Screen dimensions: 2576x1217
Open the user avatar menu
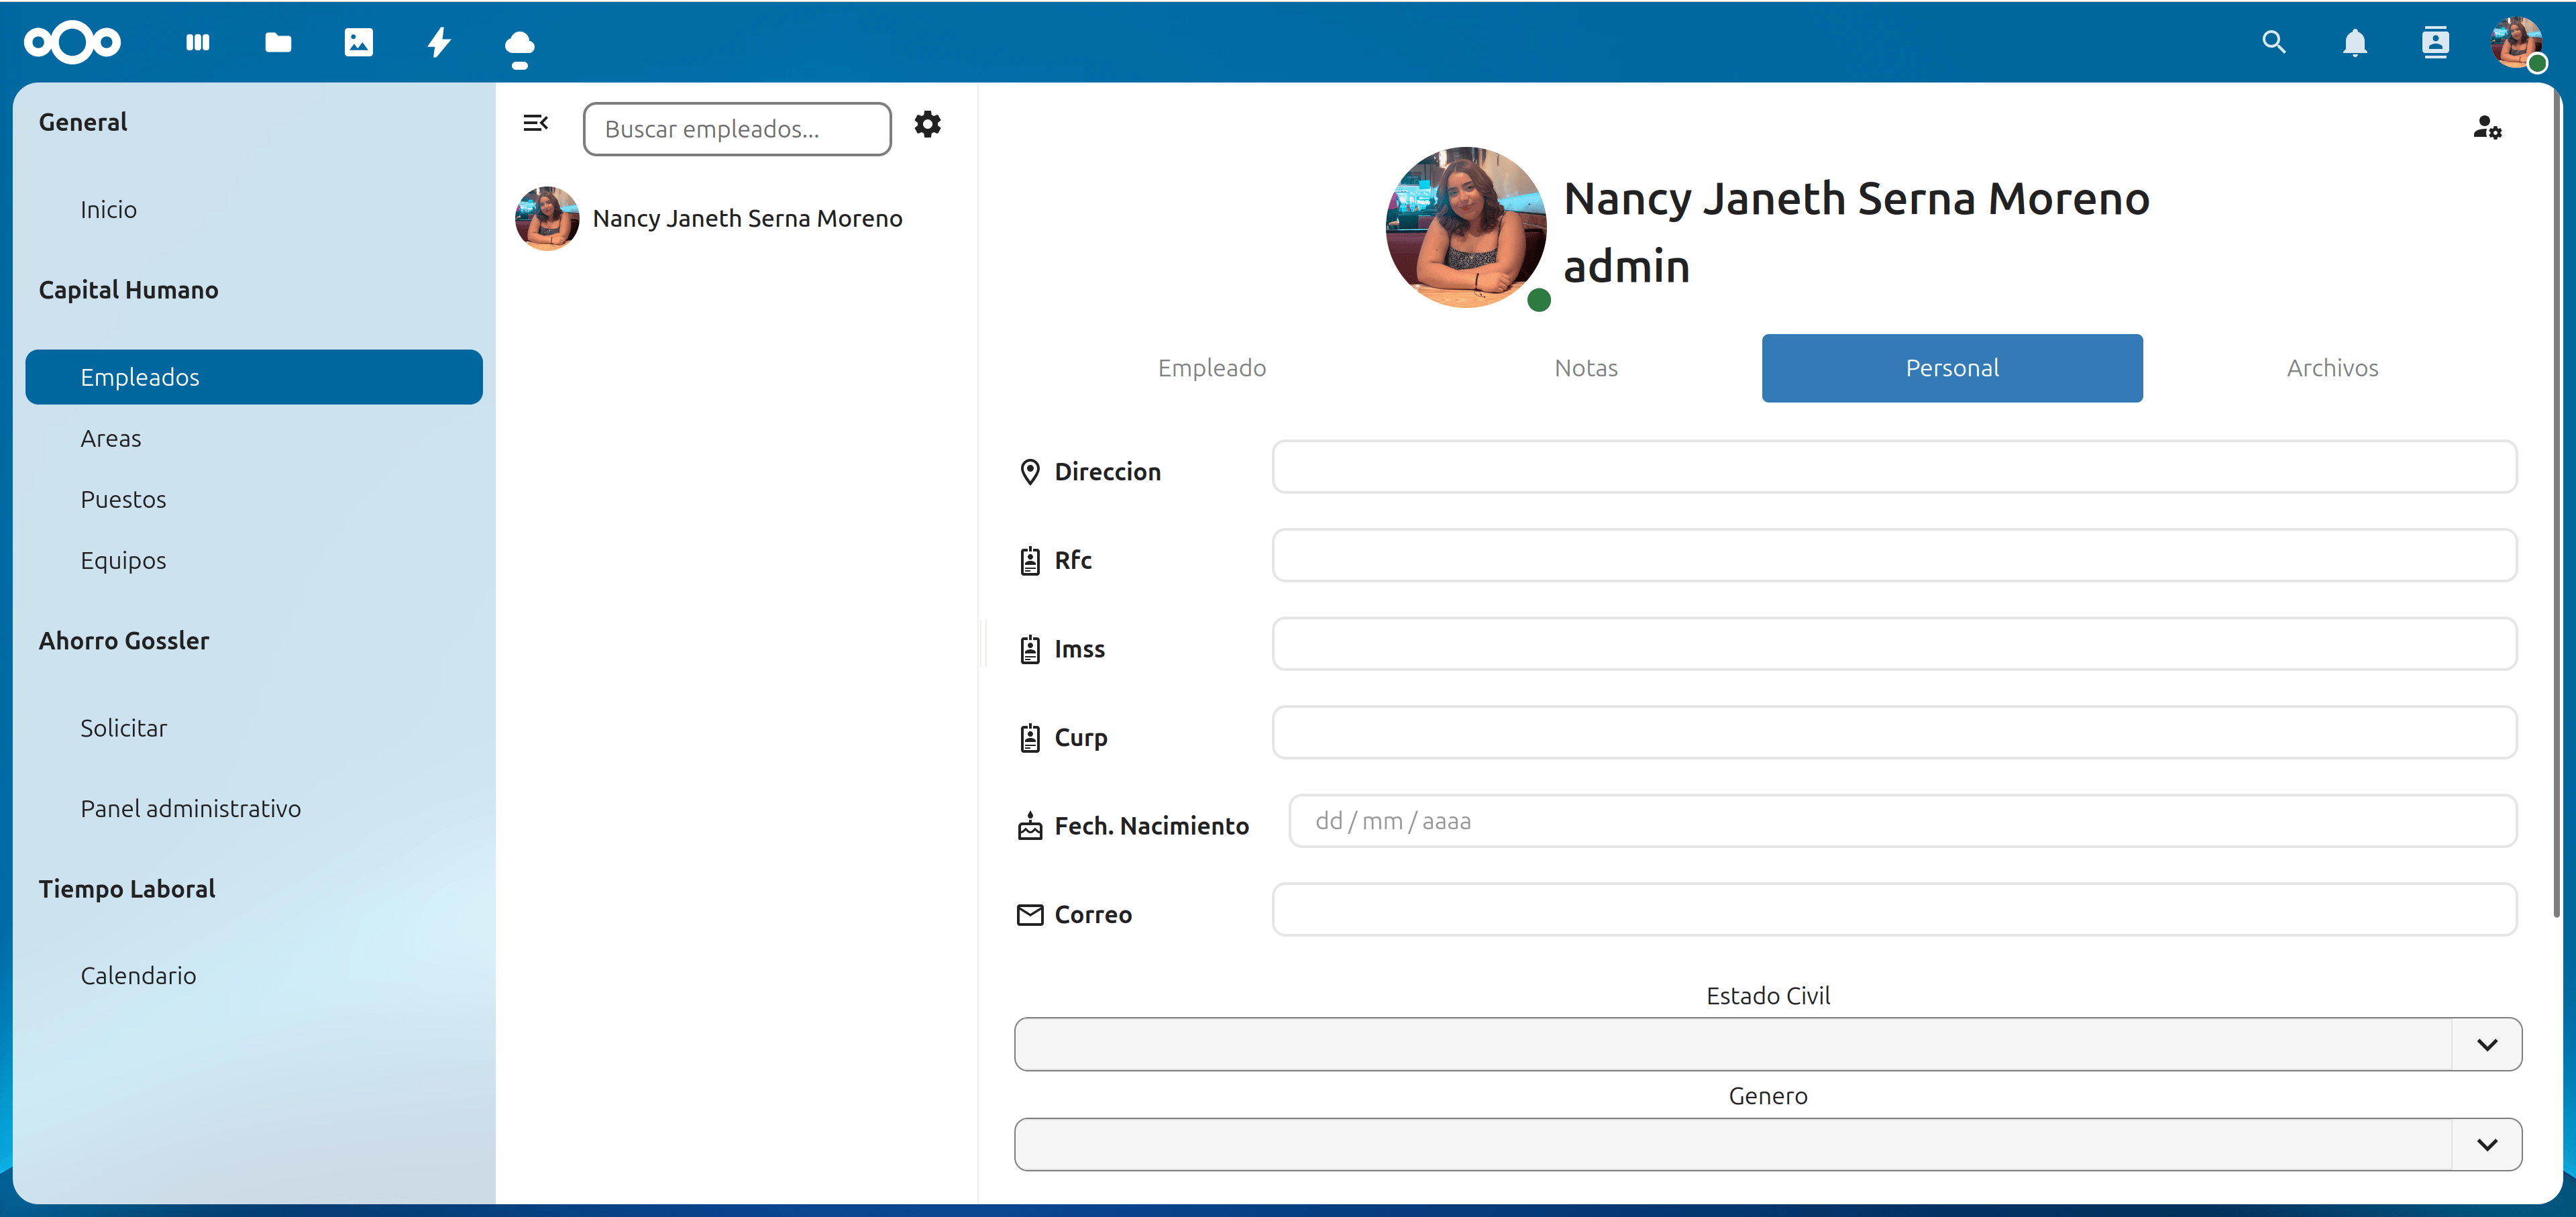pyautogui.click(x=2516, y=42)
